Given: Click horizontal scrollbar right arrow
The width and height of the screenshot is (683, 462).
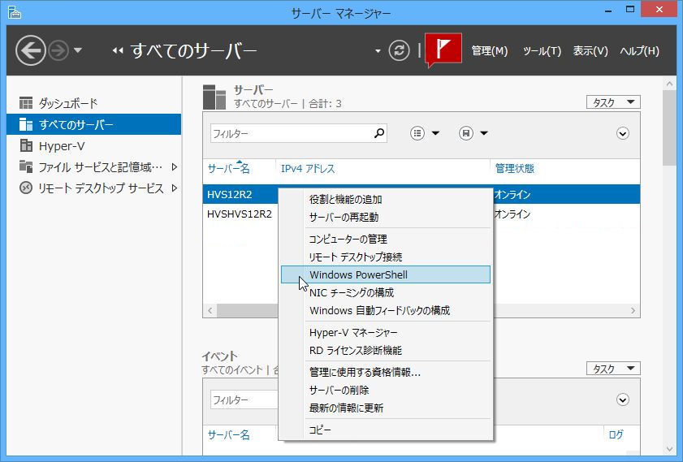Looking at the screenshot, I should (633, 310).
